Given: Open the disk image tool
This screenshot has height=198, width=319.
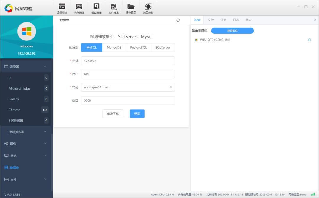Looking at the screenshot, I should [x=96, y=8].
